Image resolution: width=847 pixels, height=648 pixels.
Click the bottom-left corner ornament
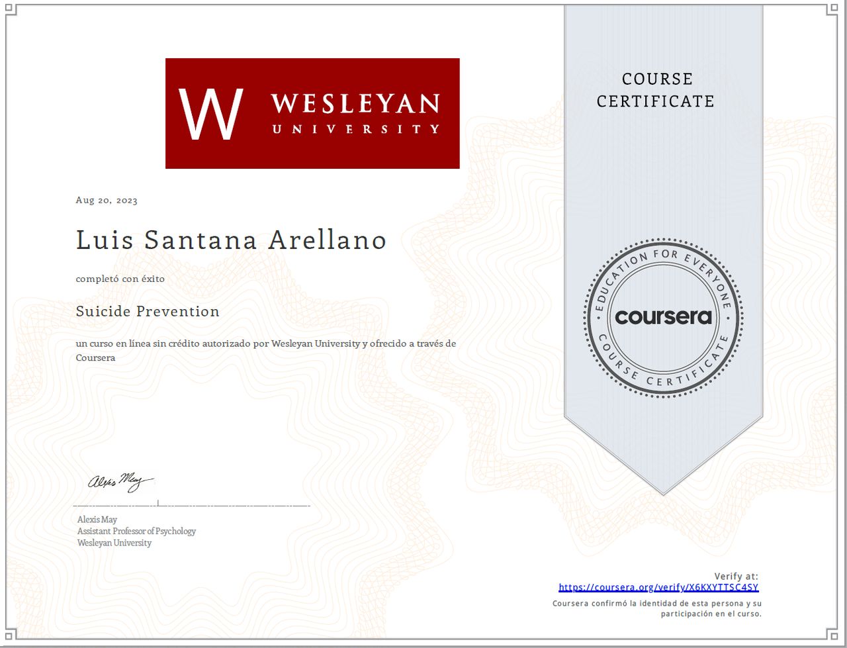(x=9, y=638)
